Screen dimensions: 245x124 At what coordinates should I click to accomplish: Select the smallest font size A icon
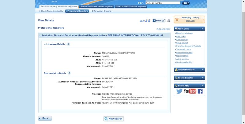tap(141, 21)
